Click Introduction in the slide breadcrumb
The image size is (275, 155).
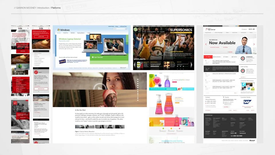point(43,8)
